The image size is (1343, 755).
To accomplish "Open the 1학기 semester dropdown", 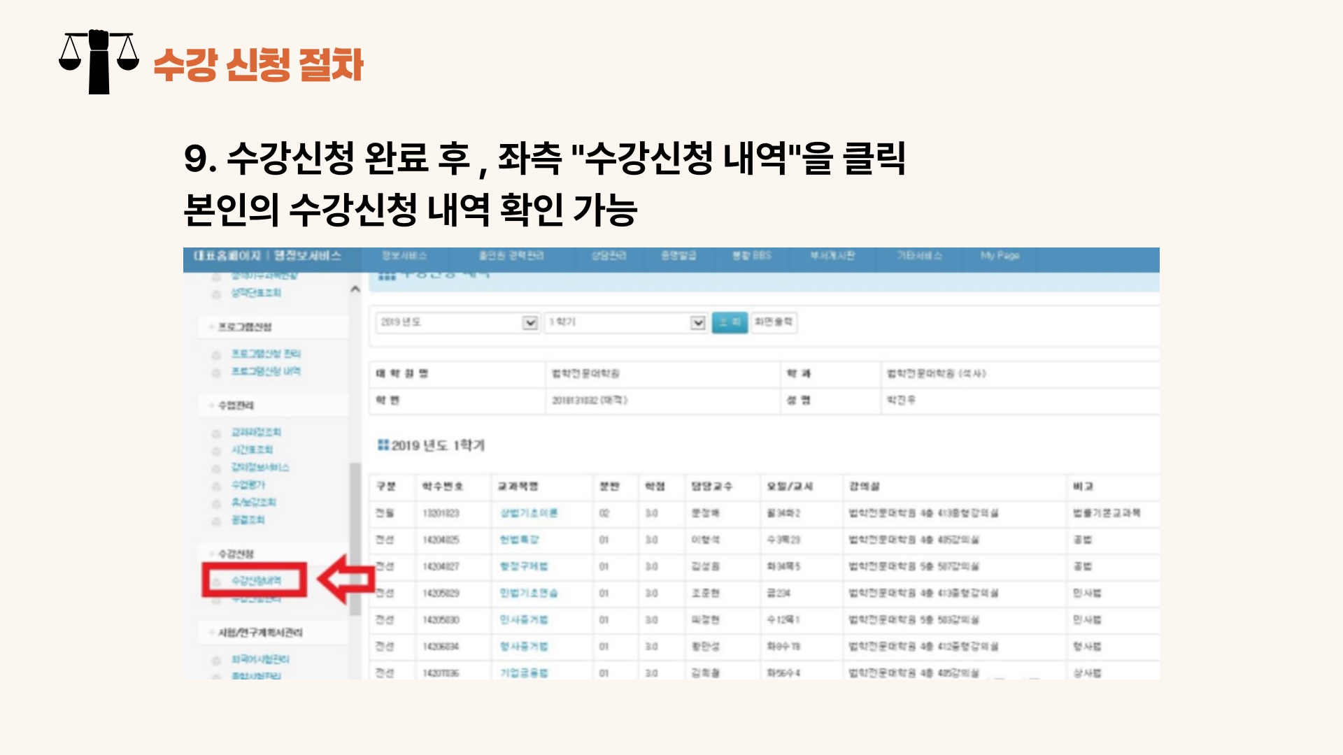I will (x=697, y=322).
